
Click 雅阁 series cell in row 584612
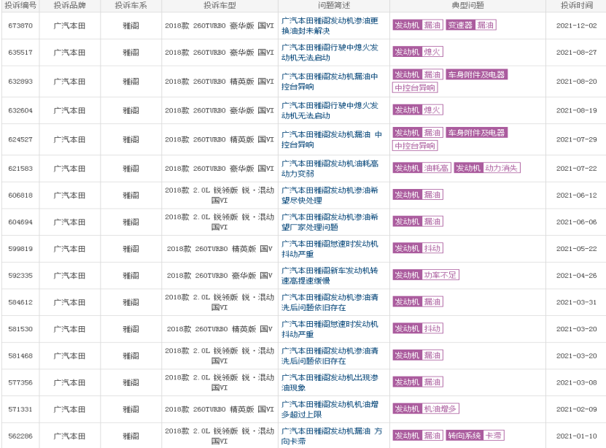(131, 302)
